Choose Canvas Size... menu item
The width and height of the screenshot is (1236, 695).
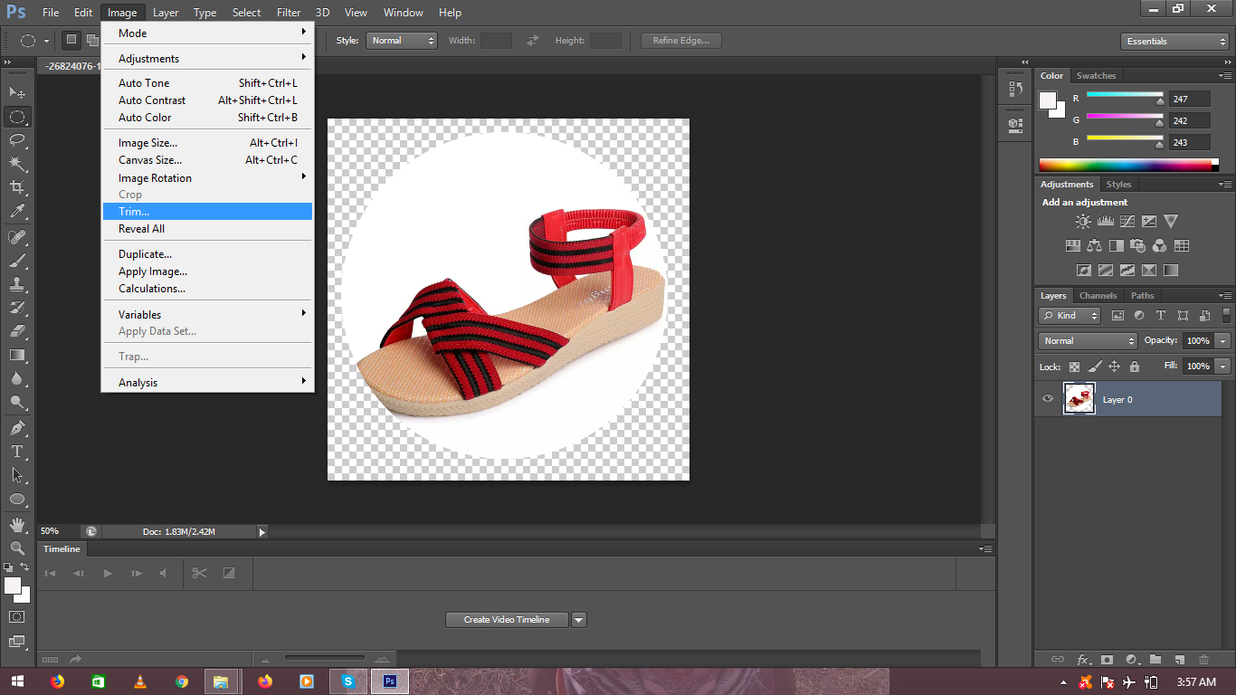[x=207, y=160]
